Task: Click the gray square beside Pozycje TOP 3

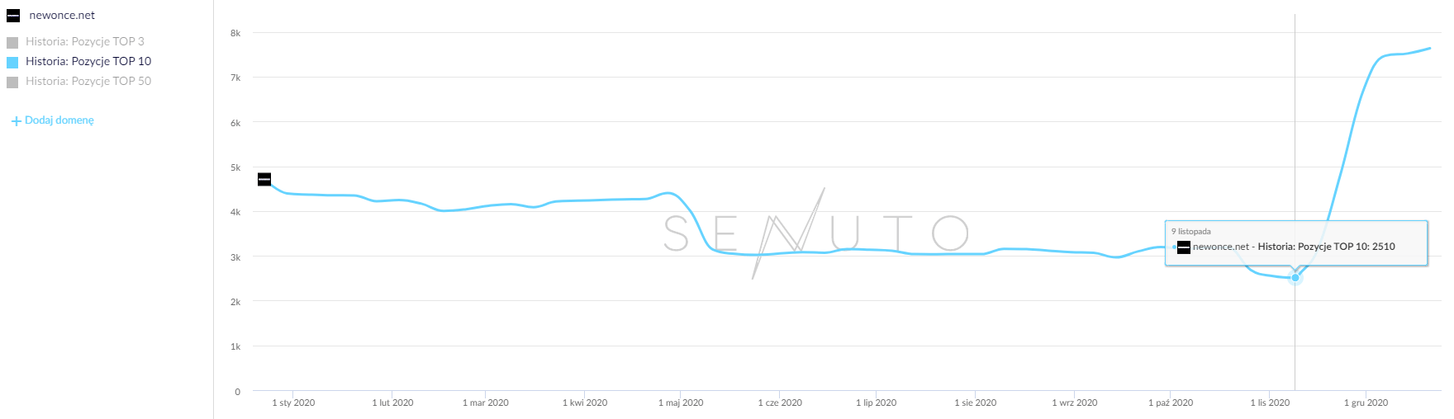Action: [12, 42]
